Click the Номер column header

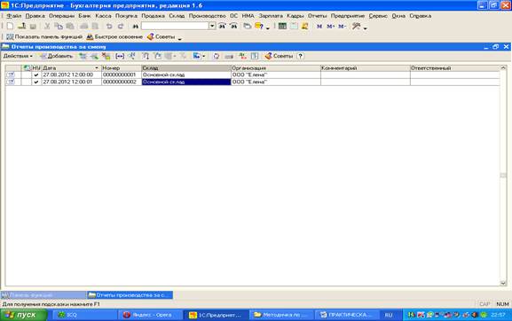tap(122, 68)
